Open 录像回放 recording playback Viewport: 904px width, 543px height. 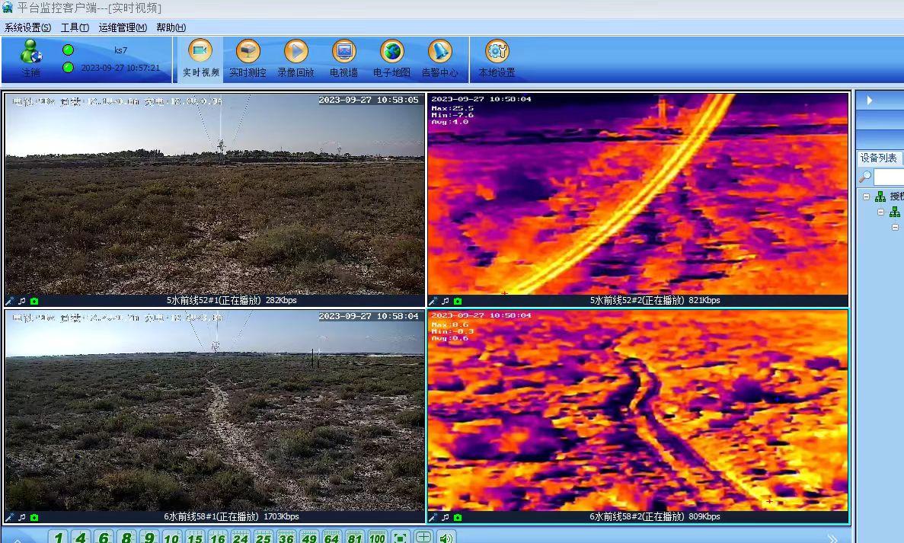coord(295,59)
